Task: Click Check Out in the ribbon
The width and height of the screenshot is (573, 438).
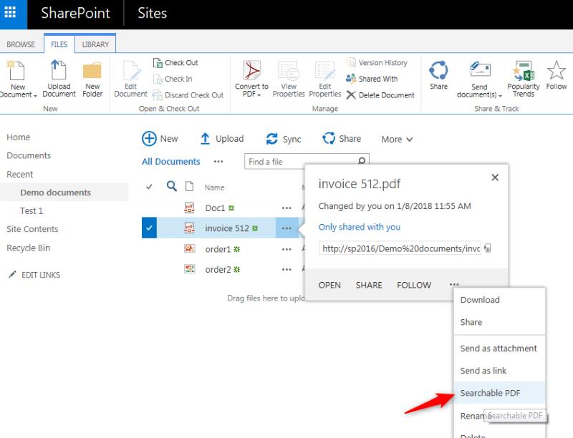Action: [175, 63]
